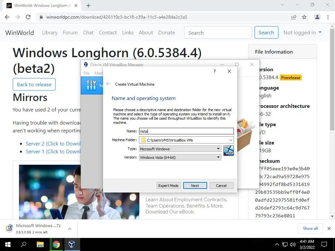Open the About nav item

point(146,32)
